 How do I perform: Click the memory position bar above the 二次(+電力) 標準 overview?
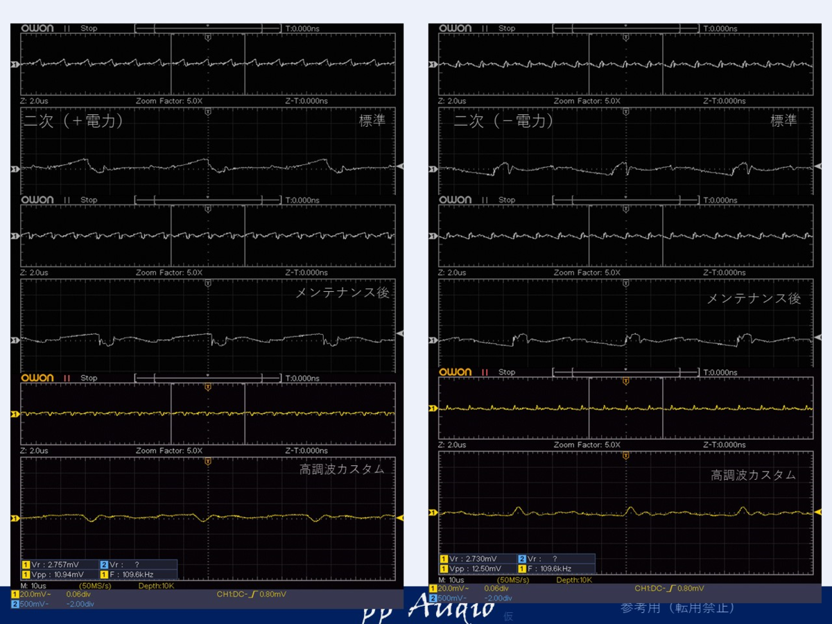(209, 28)
